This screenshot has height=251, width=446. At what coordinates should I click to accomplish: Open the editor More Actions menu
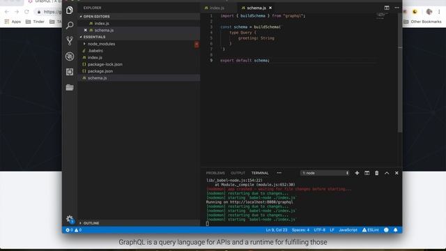[397, 8]
